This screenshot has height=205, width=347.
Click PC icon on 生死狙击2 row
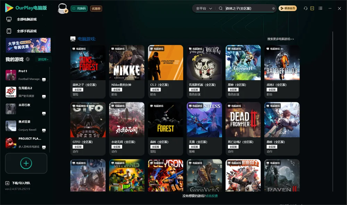click(x=44, y=97)
